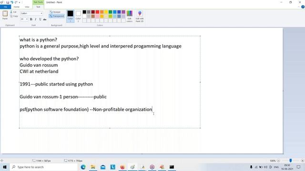Toggle Underline text formatting
Screen dimensions: 305x171
[x=40, y=19]
